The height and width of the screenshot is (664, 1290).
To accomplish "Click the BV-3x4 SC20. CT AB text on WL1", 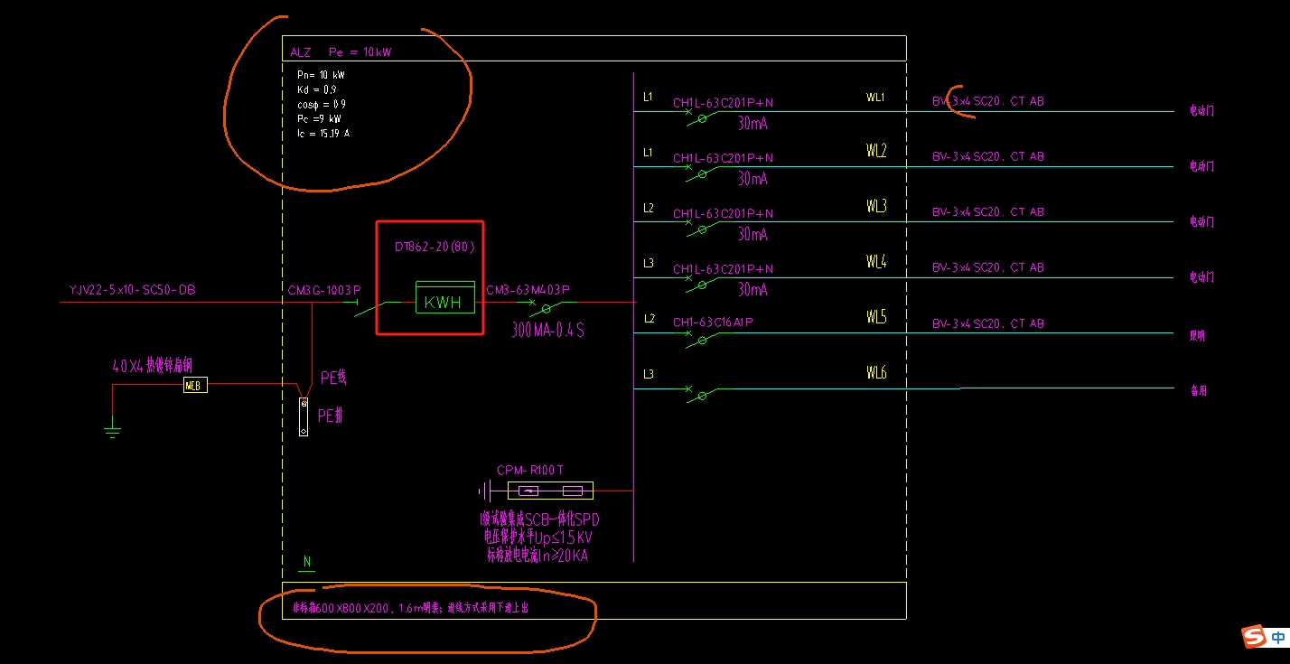I will coord(988,101).
